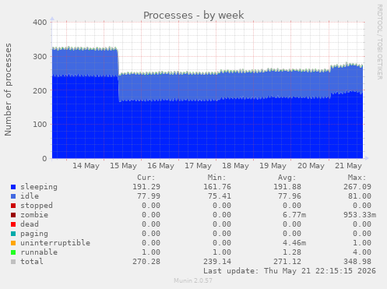This screenshot has height=289, width=387.
Task: Click the 'idle' legend label
Action: (30, 196)
